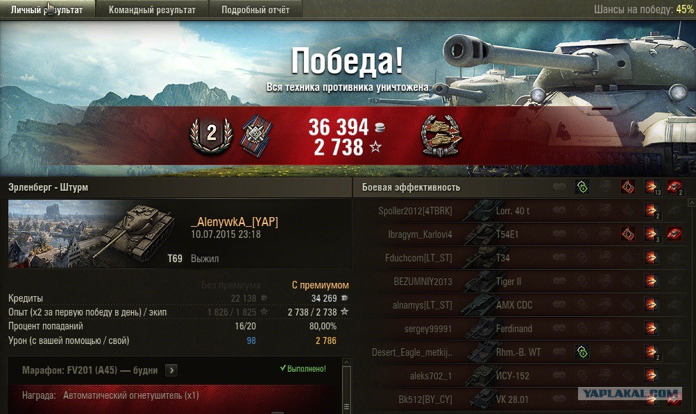696x414 pixels.
Task: Select the Личный результат tab
Action: pyautogui.click(x=47, y=10)
